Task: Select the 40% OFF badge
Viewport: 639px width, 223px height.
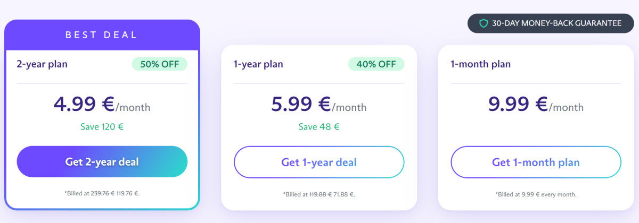Action: coord(376,64)
